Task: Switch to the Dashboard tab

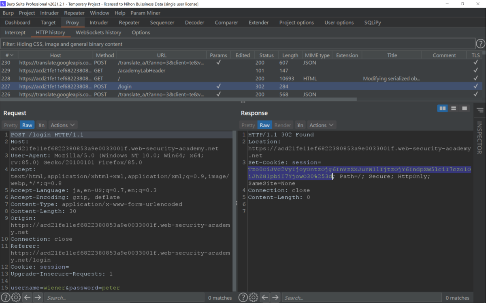Action: click(x=18, y=23)
